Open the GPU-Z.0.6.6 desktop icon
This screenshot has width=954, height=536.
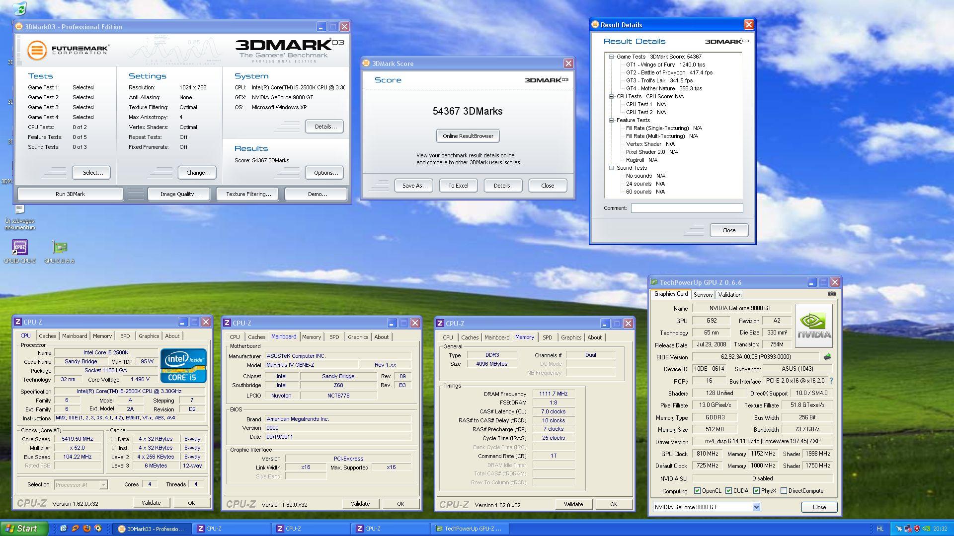tap(60, 251)
